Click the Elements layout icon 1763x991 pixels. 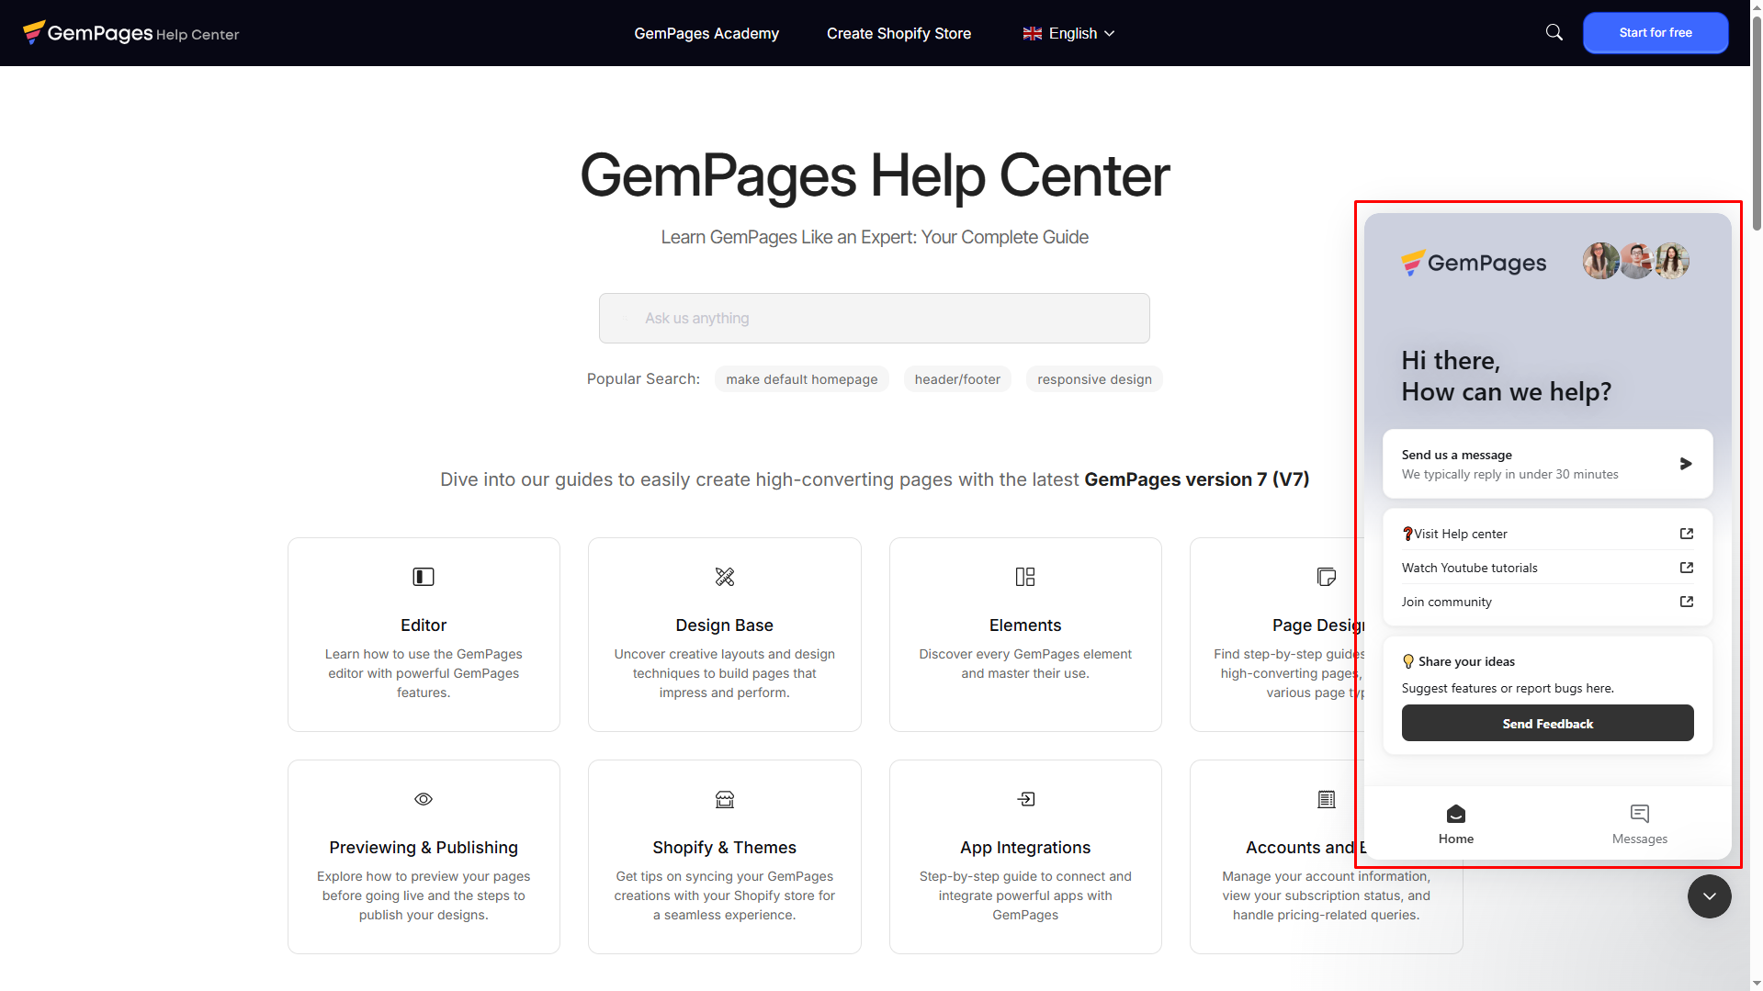[1025, 577]
